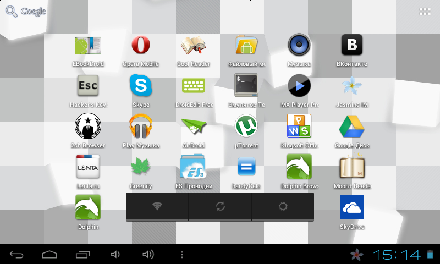Toggle brightness in the power widget
The width and height of the screenshot is (440, 264).
[283, 206]
